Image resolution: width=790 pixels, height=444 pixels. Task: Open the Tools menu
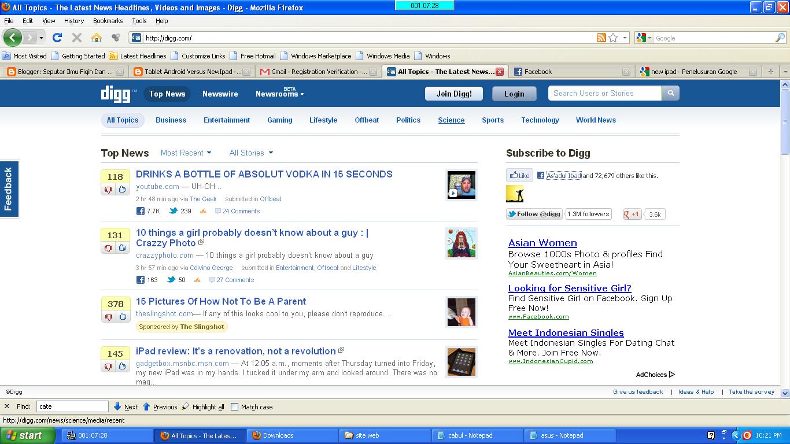tap(139, 21)
